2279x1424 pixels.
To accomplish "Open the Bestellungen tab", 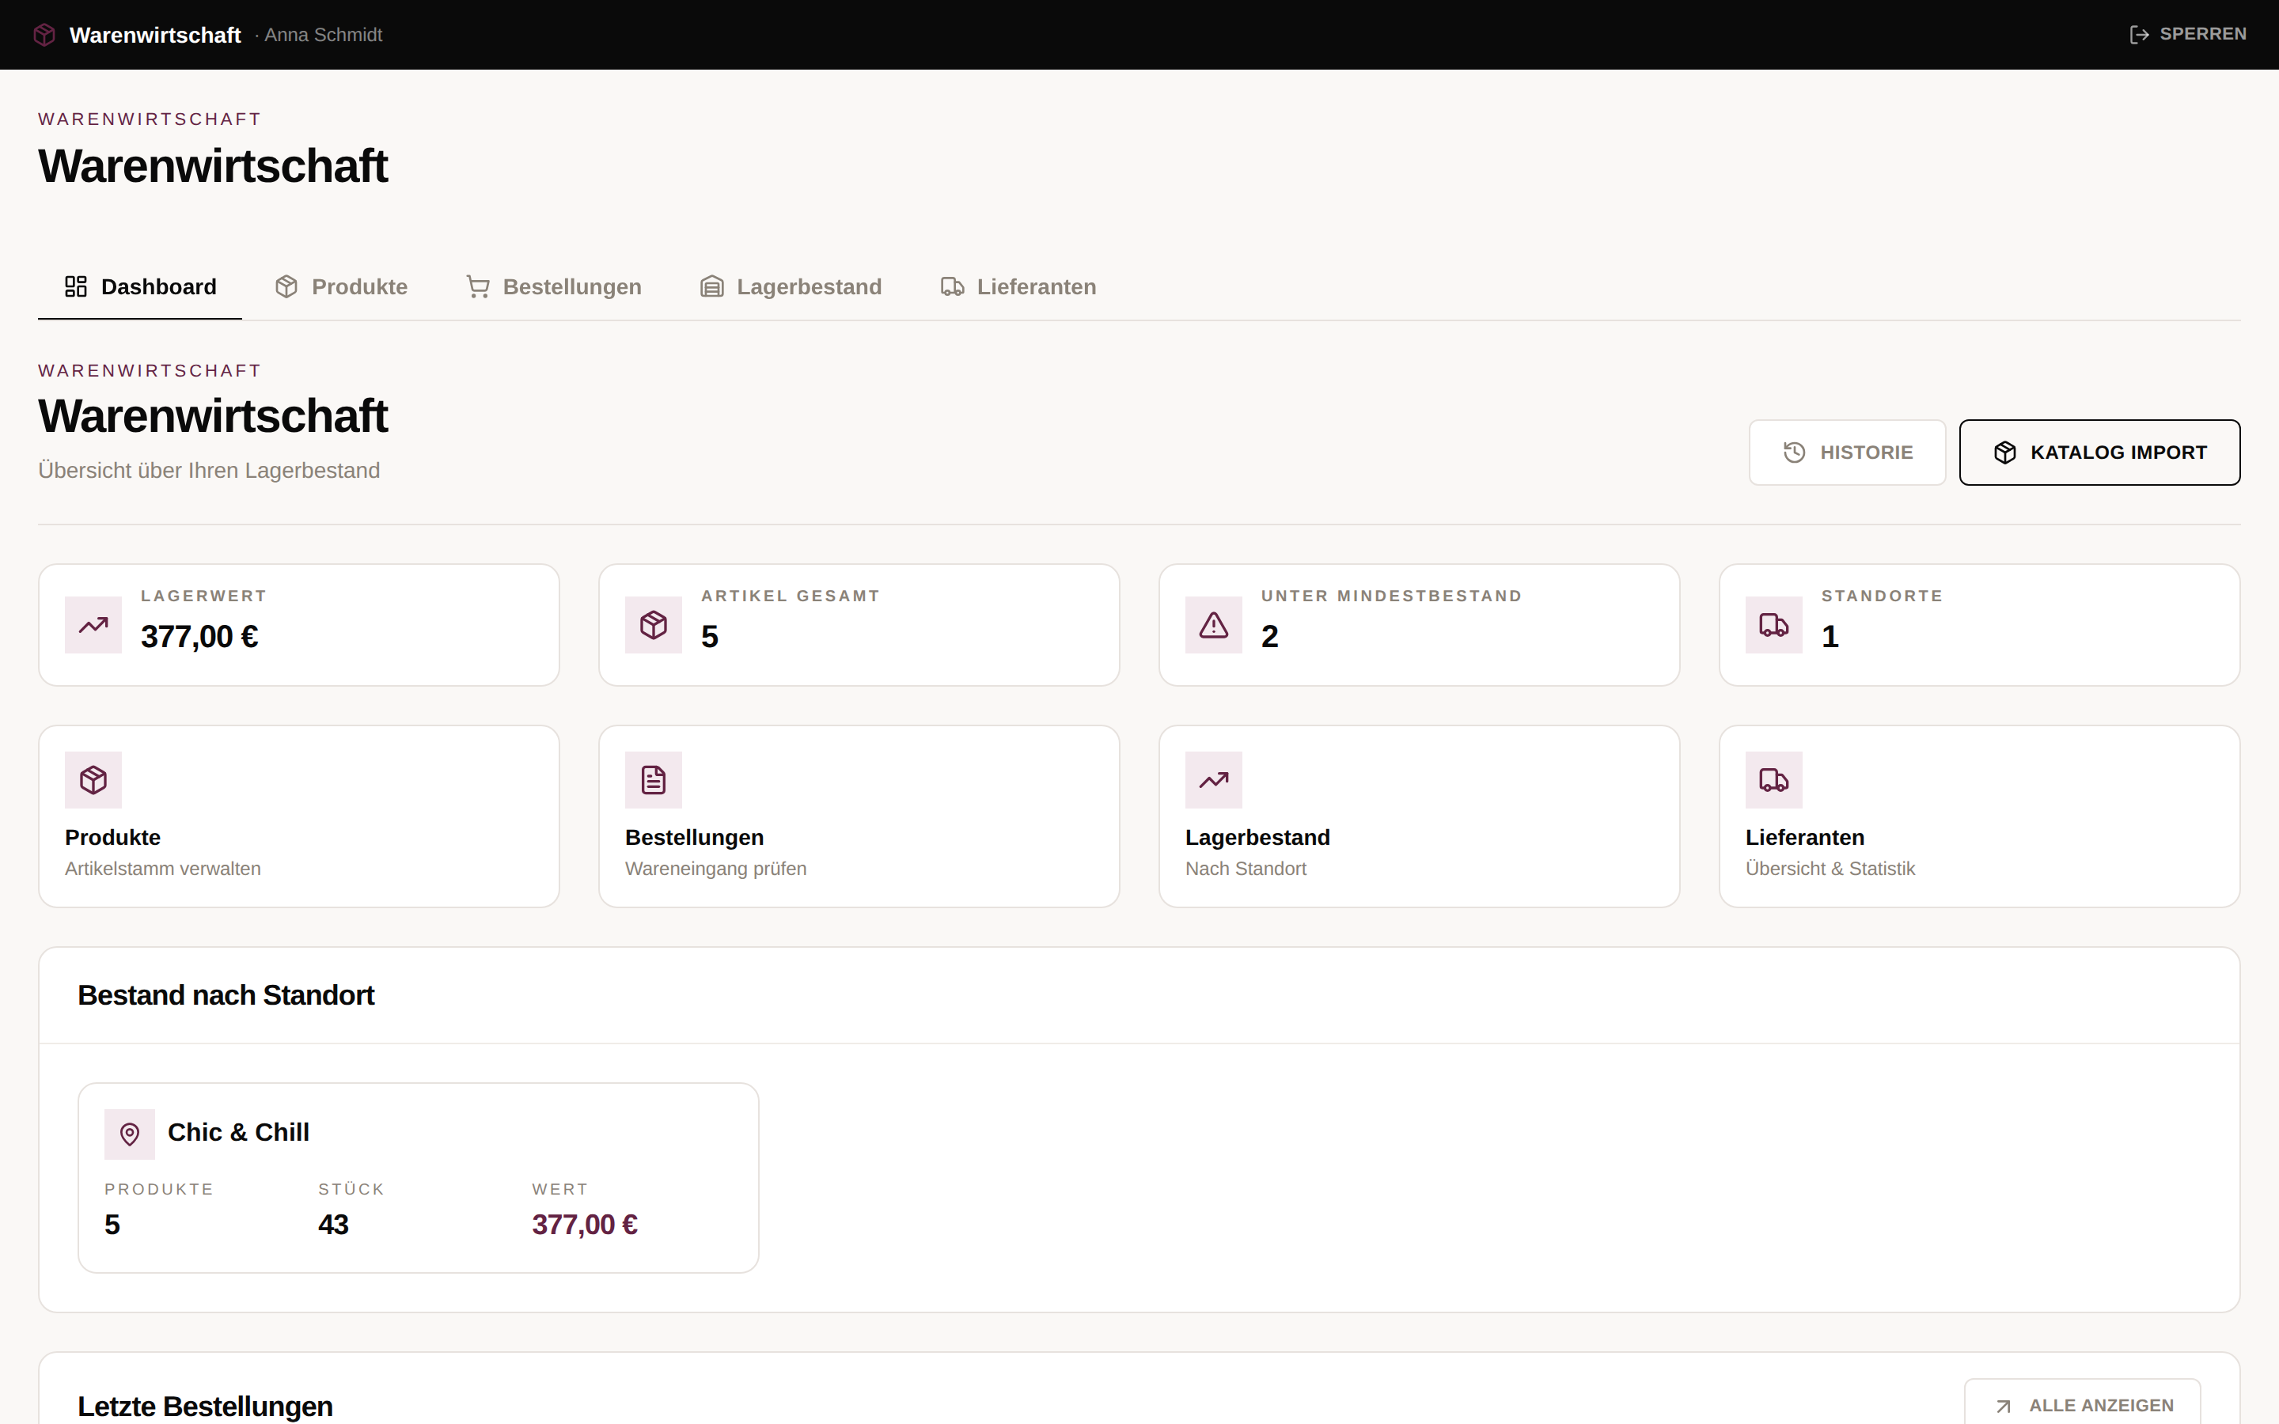I will [x=554, y=286].
